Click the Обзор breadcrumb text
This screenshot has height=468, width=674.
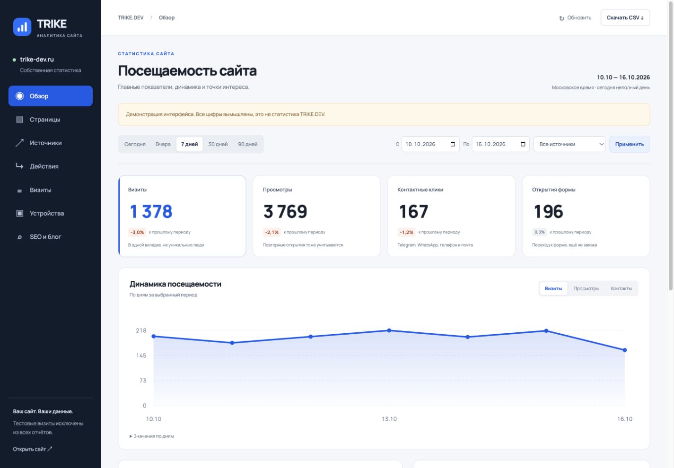(x=166, y=17)
